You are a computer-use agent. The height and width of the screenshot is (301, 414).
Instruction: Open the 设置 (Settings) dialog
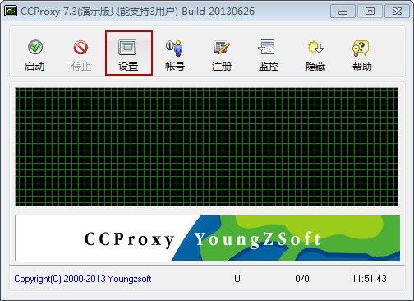click(129, 53)
